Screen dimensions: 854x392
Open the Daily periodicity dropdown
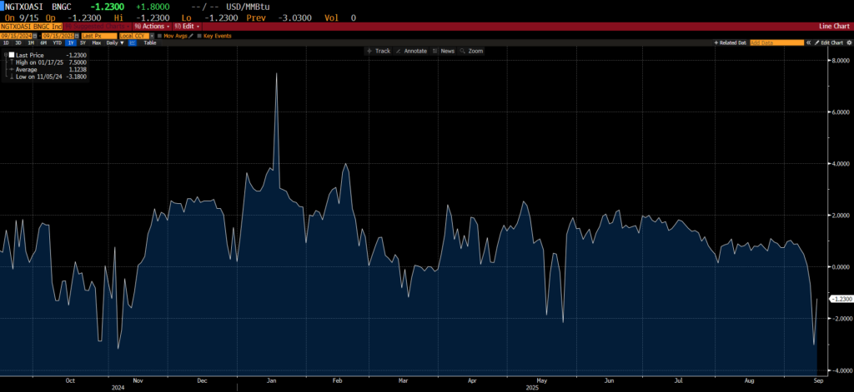click(114, 42)
